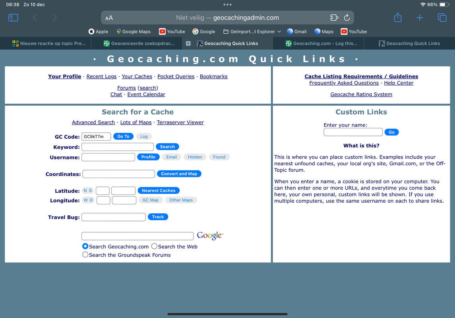The width and height of the screenshot is (455, 318).
Task: Open the Chat link
Action: point(116,94)
